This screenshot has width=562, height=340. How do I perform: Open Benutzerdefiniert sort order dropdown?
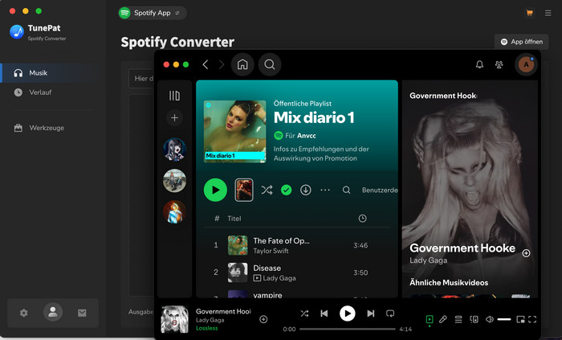click(x=380, y=190)
